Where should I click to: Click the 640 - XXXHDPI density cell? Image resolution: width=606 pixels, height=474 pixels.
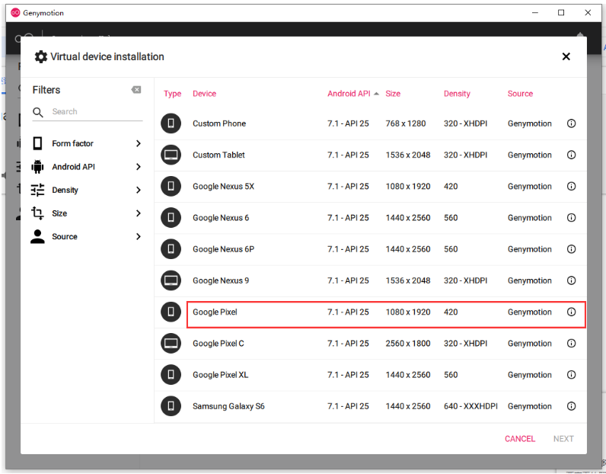pyautogui.click(x=470, y=406)
